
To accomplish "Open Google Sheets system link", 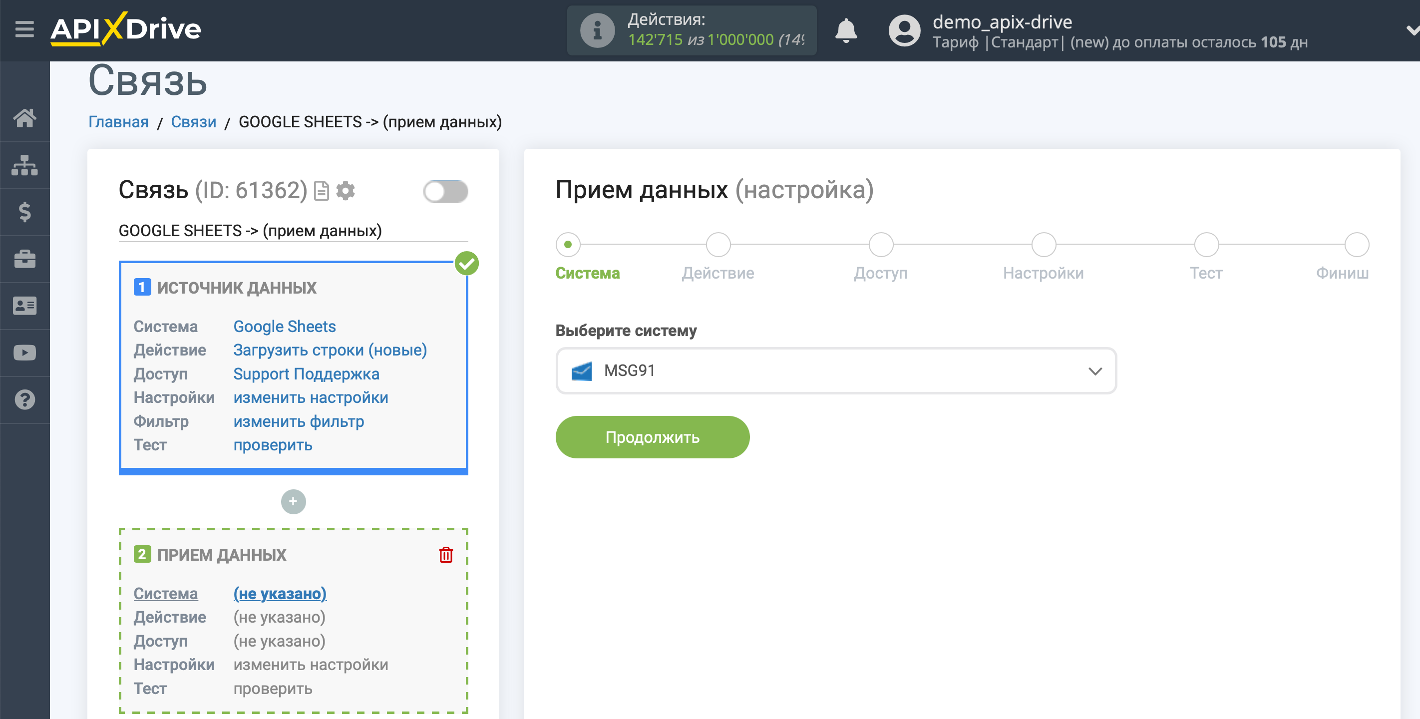I will 285,327.
